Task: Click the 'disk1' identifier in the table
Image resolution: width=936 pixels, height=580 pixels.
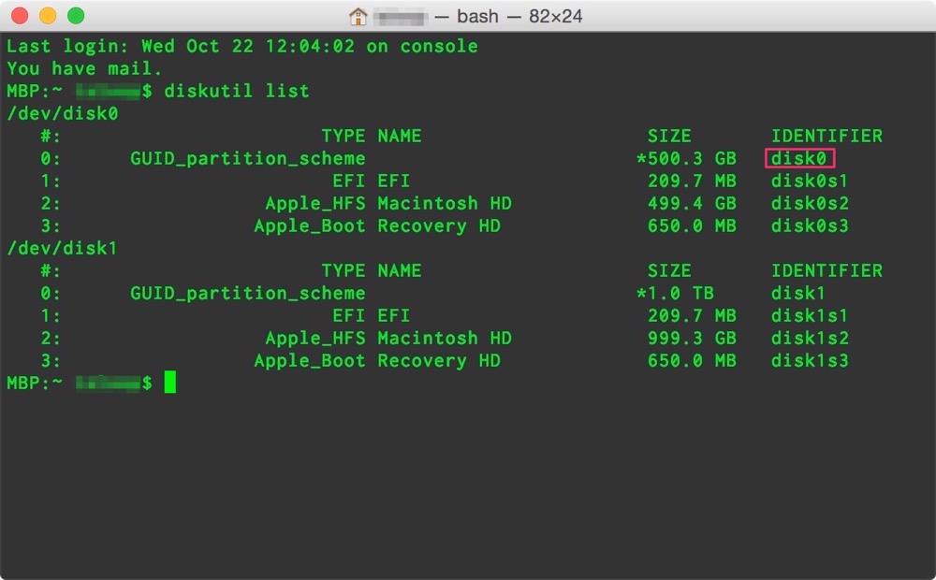Action: pyautogui.click(x=798, y=293)
